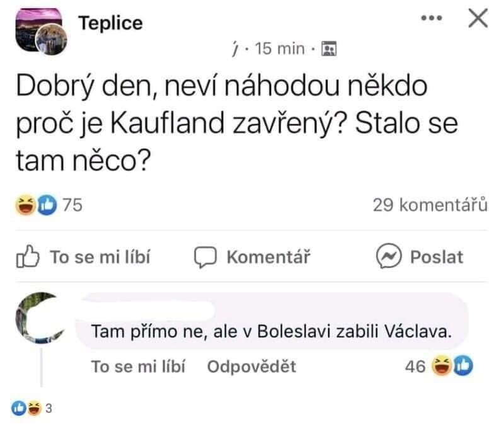Viewport: 504px width, 429px height.
Task: Click the Teplice profile picture
Action: pos(39,25)
